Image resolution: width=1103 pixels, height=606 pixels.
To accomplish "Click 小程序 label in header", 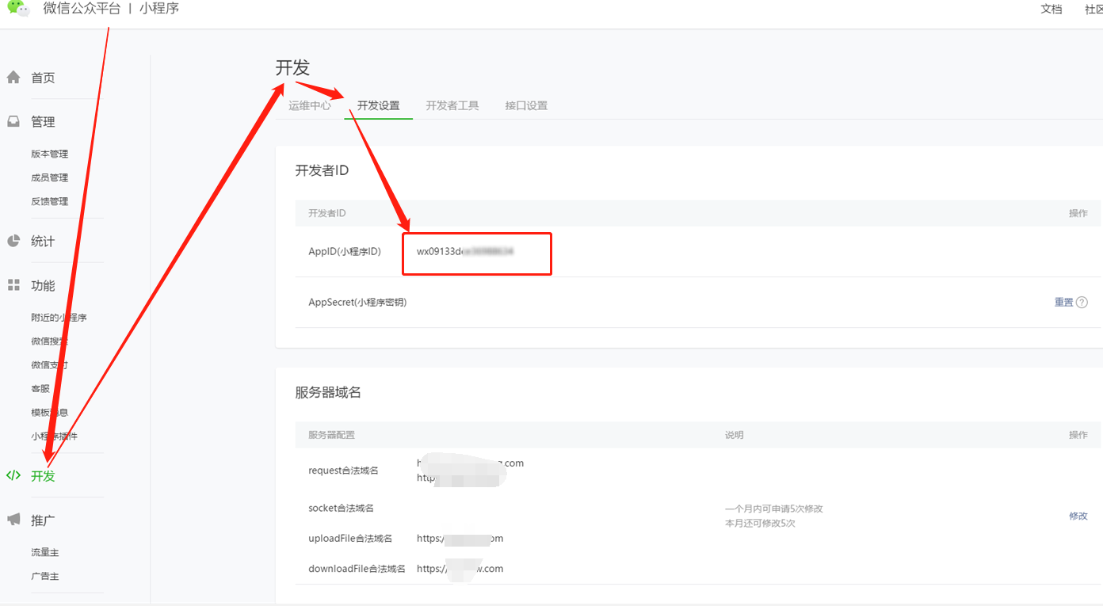I will point(159,9).
